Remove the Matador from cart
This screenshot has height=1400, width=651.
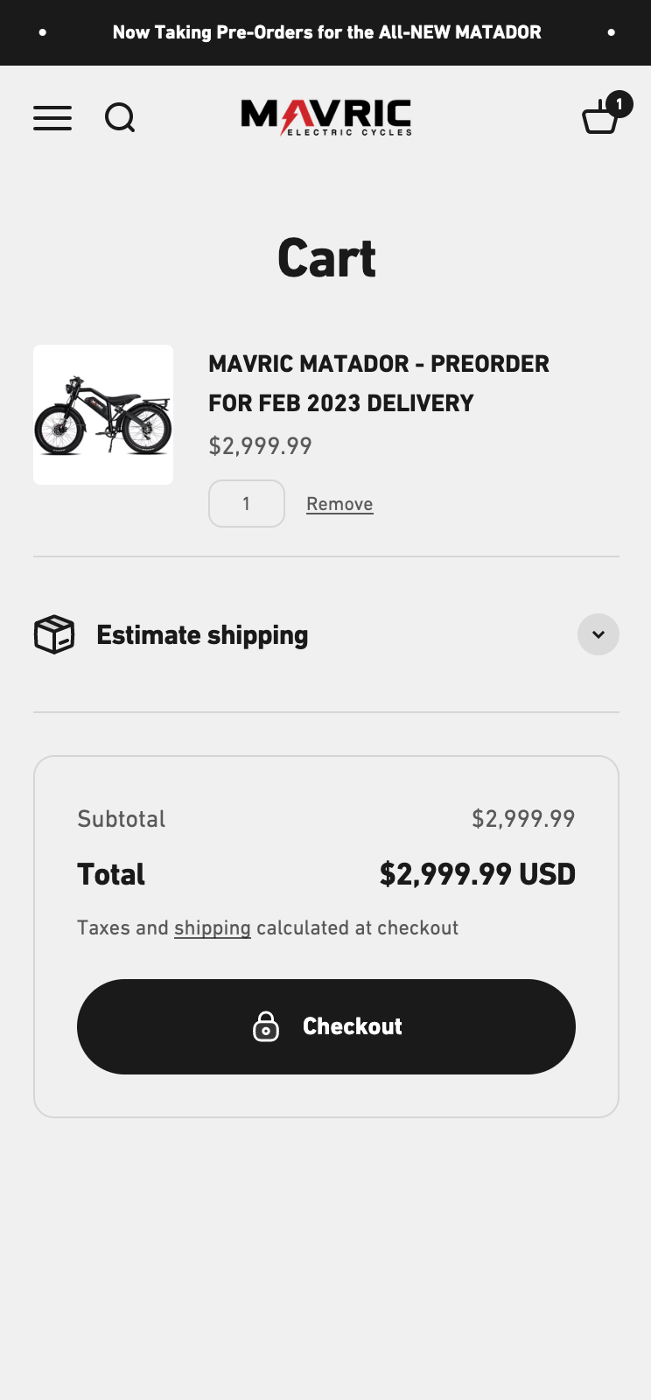[x=339, y=504]
